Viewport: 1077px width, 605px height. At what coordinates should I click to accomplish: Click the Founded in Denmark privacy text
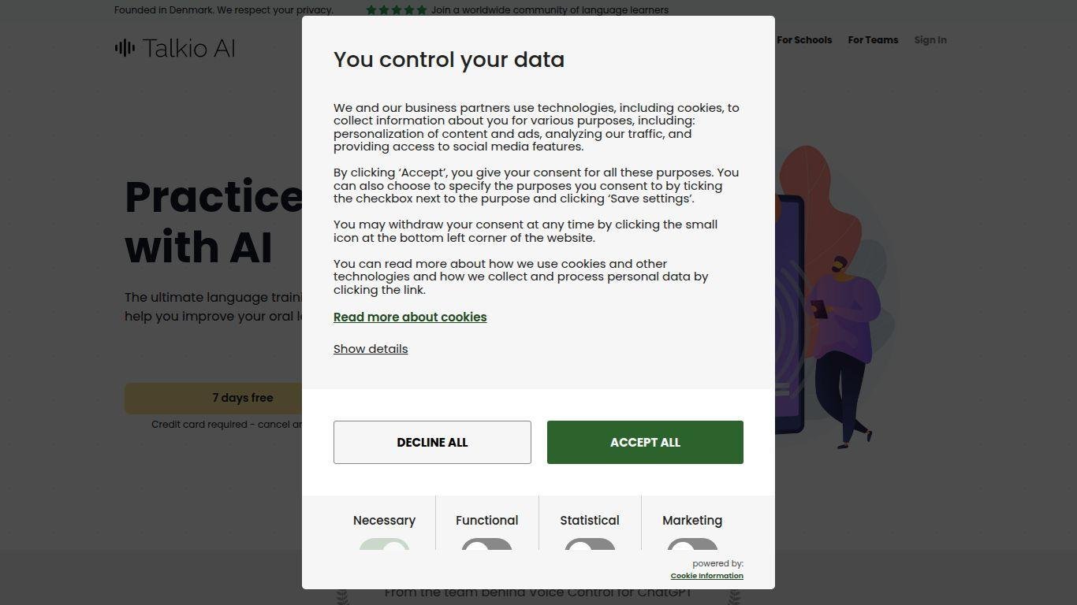pyautogui.click(x=224, y=10)
